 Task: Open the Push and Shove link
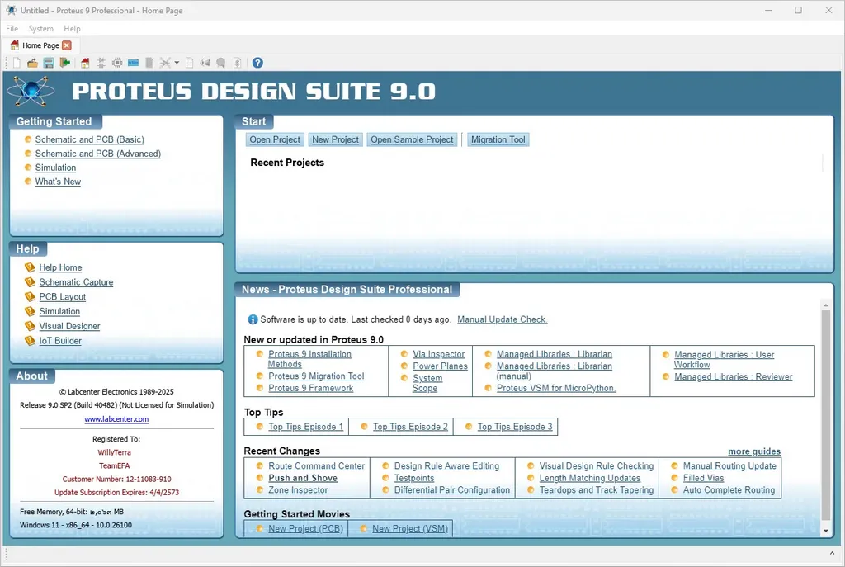click(x=303, y=478)
